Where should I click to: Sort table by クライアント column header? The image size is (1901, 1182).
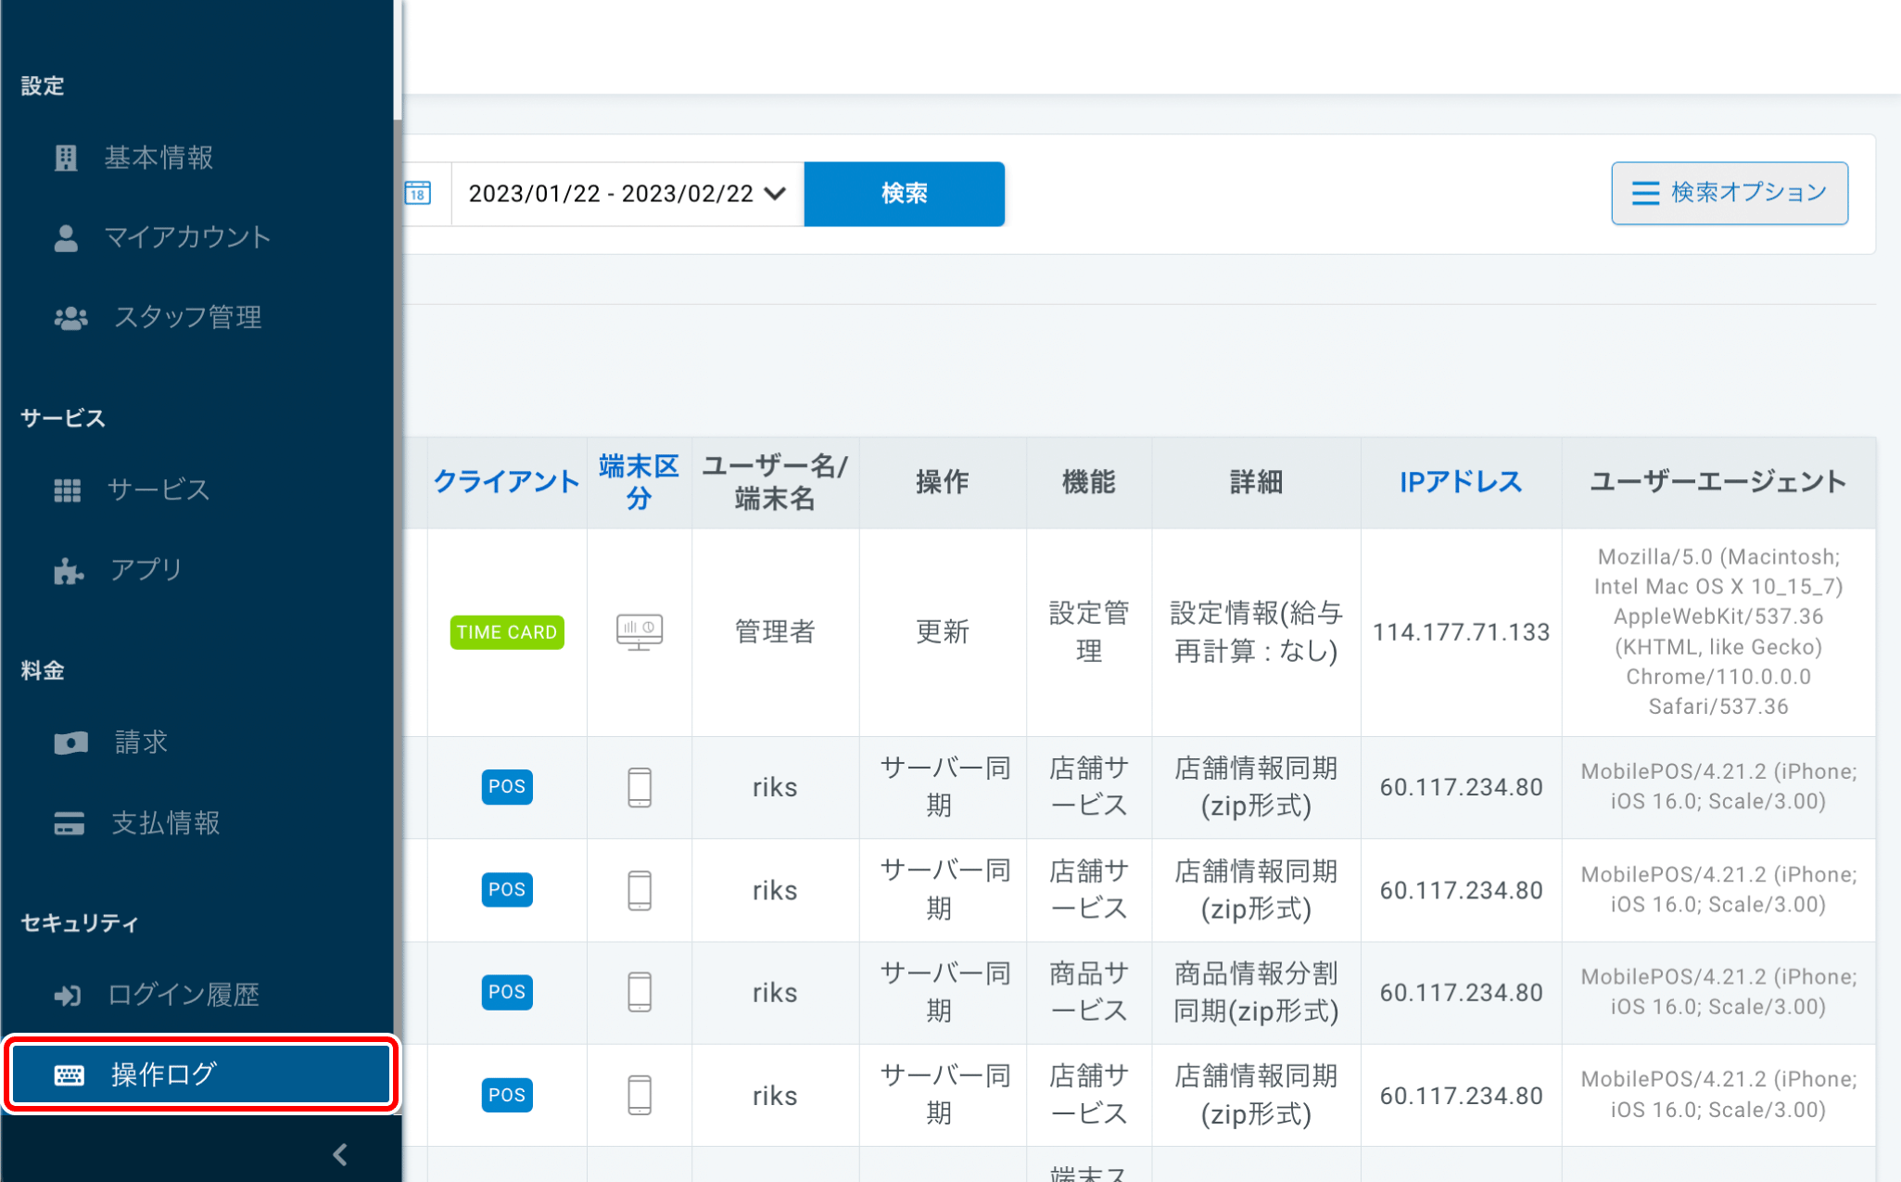506,482
